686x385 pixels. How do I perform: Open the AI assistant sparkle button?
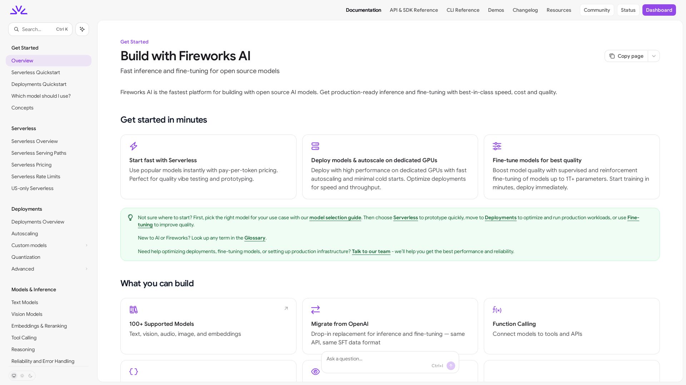pyautogui.click(x=82, y=29)
